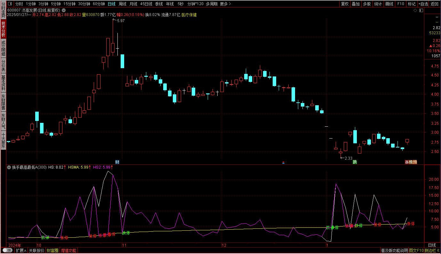Image resolution: width=441 pixels, height=254 pixels.
Task: Click the diamond icon above the price axis
Action: coord(415,11)
